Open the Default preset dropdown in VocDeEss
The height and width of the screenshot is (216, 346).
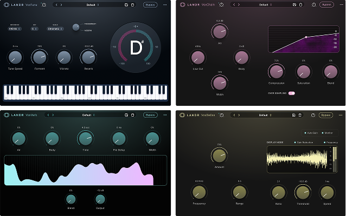(265, 115)
